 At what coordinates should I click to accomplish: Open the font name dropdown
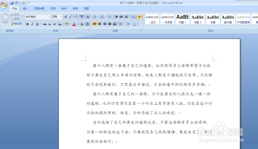50,17
